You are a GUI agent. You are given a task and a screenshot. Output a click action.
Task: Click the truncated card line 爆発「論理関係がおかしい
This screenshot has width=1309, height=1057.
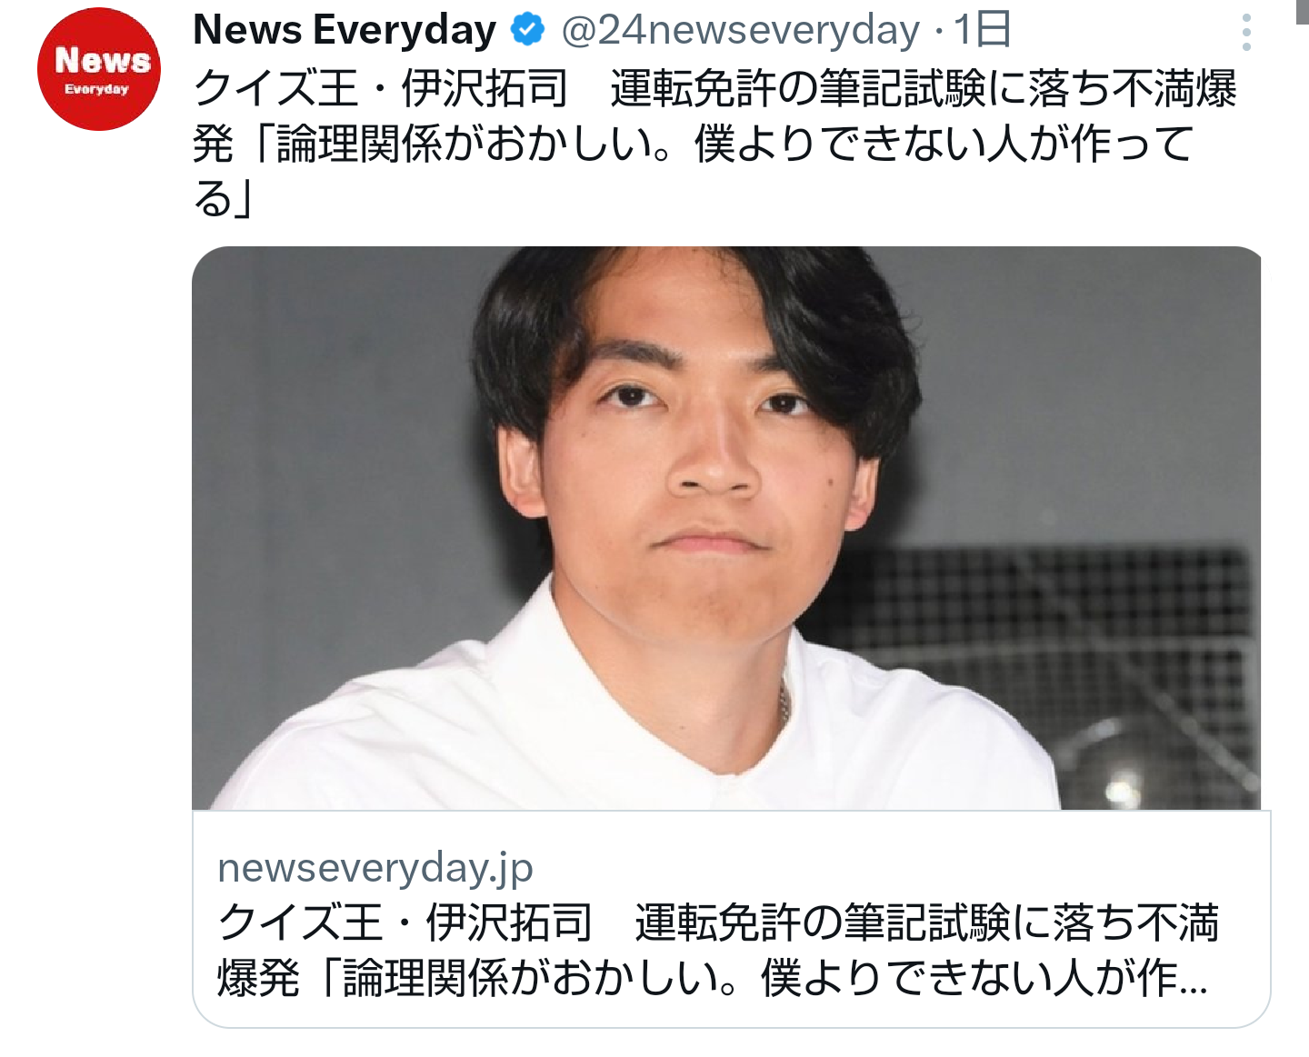pos(713,978)
